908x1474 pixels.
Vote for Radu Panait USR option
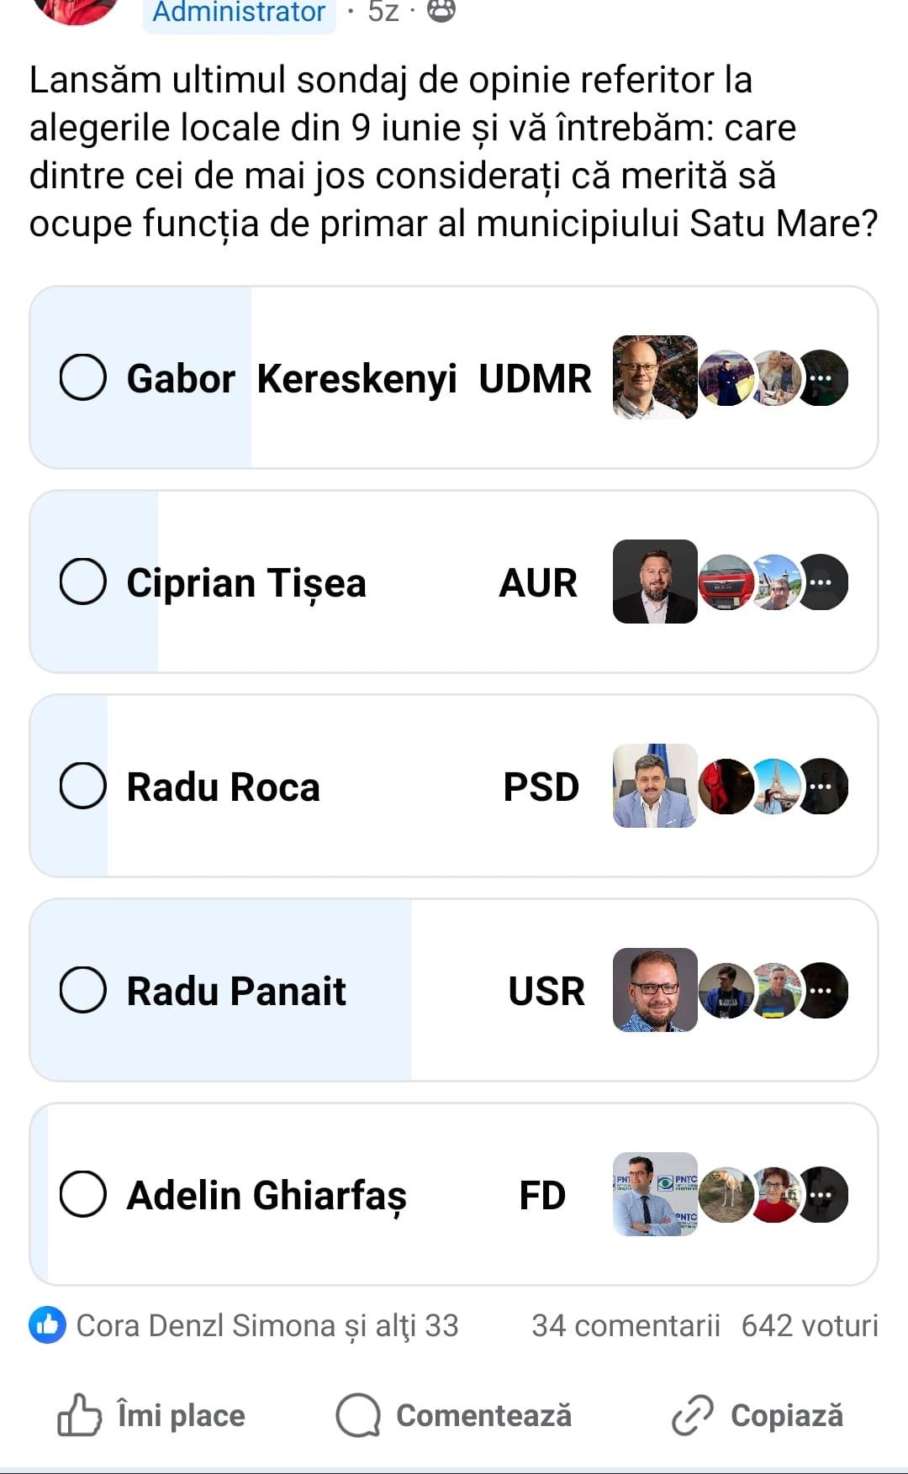[82, 990]
